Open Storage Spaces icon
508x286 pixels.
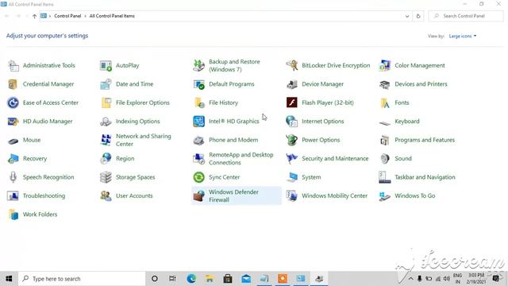106,177
